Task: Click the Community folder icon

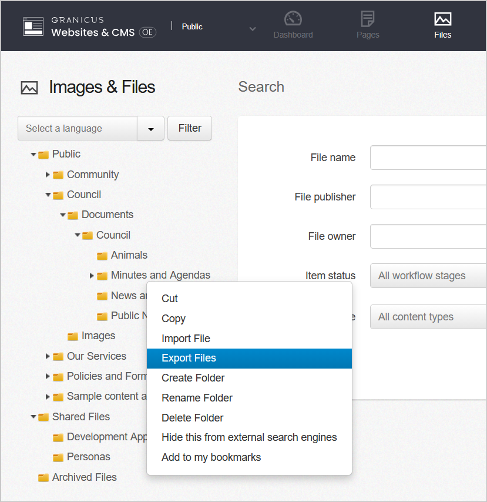Action: (x=58, y=175)
